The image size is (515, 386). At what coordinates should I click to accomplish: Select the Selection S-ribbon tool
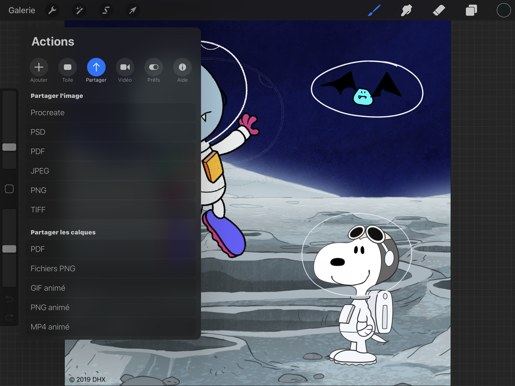pyautogui.click(x=106, y=10)
